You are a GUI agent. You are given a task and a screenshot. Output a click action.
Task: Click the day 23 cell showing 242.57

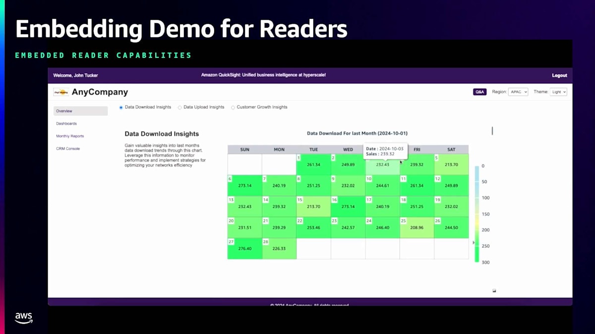[348, 228]
